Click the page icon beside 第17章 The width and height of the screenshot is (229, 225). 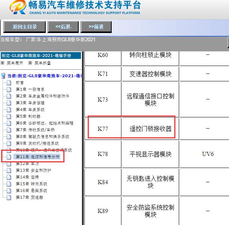pos(9,197)
